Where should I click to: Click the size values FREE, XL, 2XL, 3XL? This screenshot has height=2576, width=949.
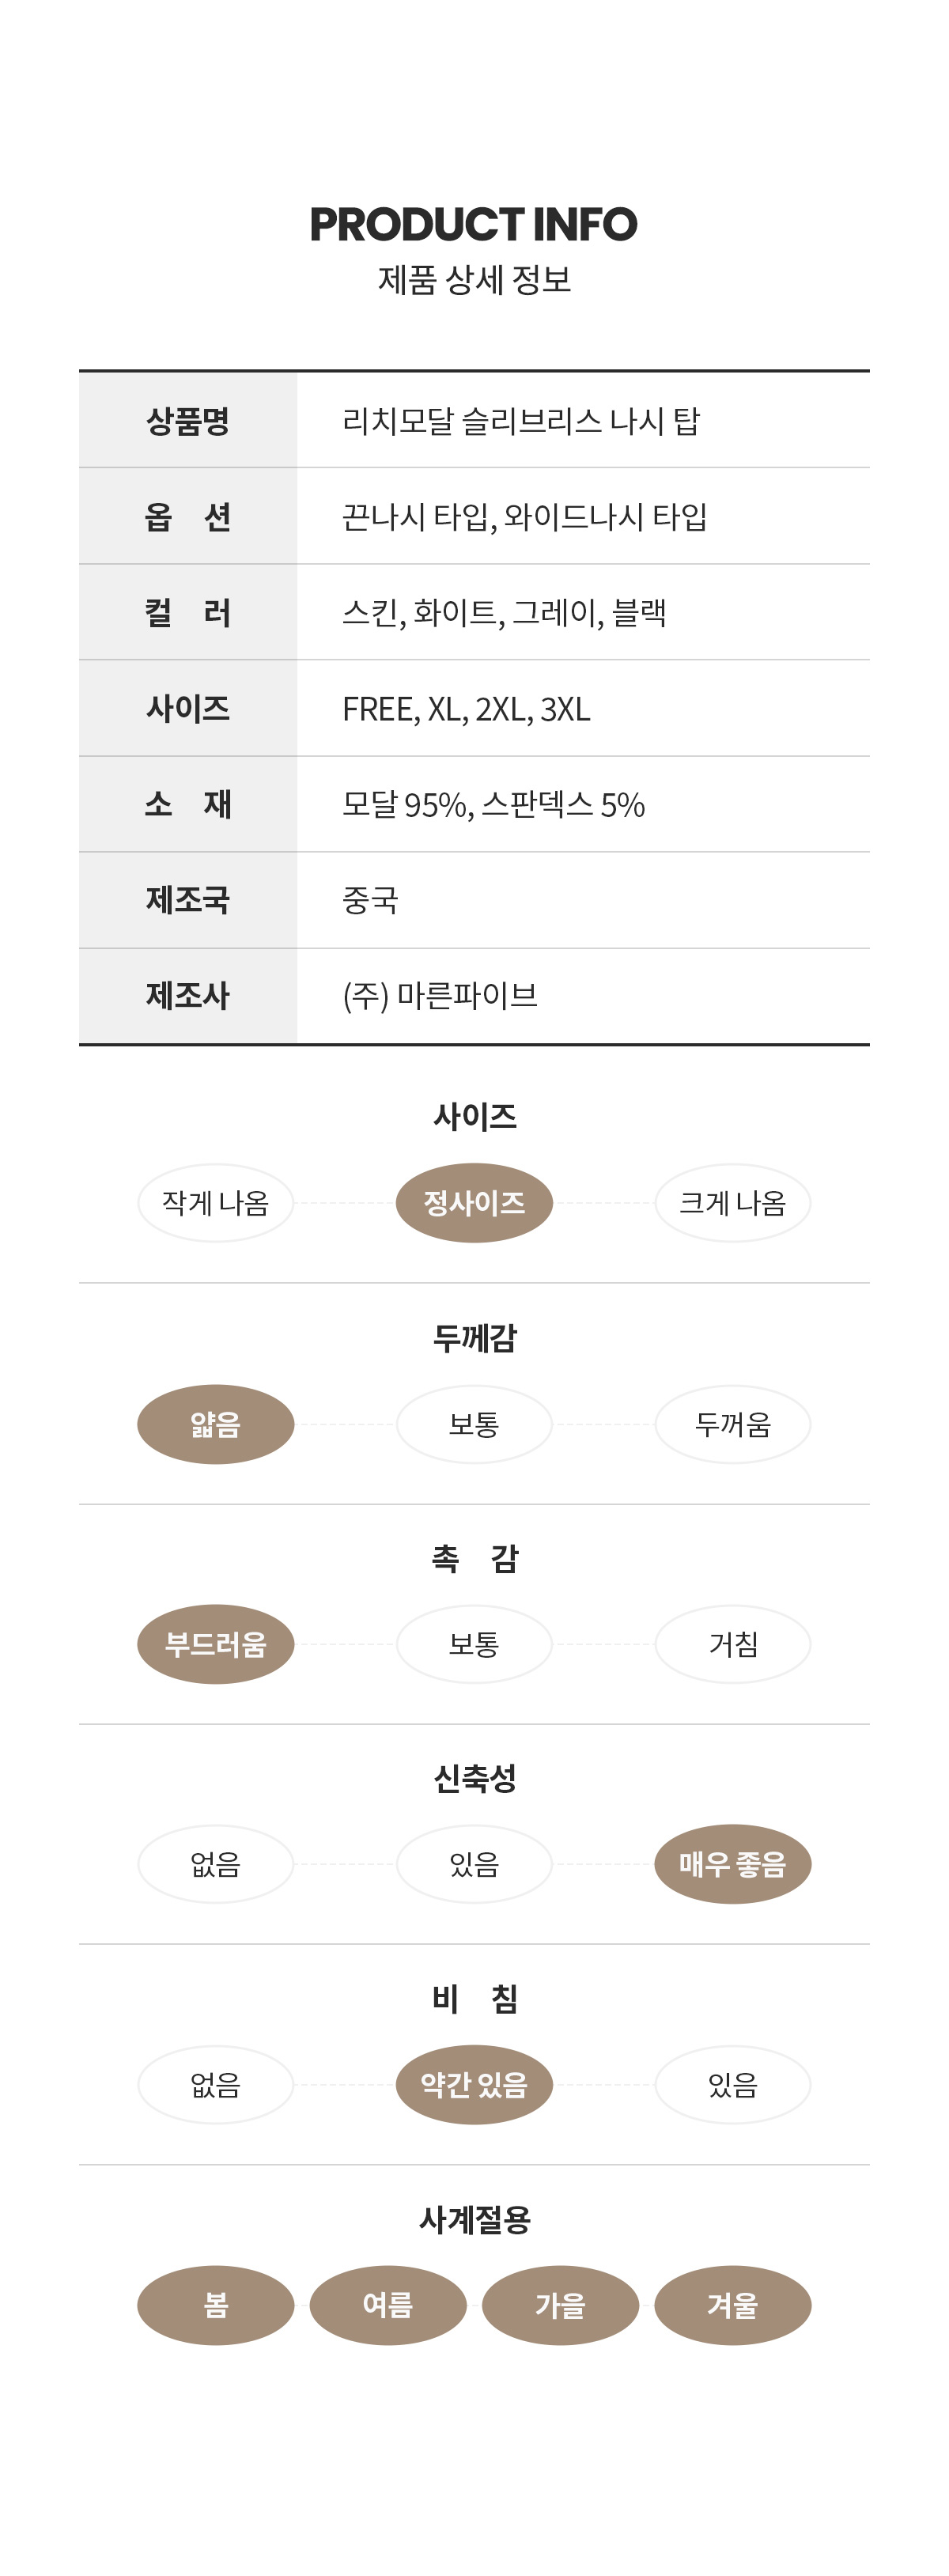(x=466, y=709)
